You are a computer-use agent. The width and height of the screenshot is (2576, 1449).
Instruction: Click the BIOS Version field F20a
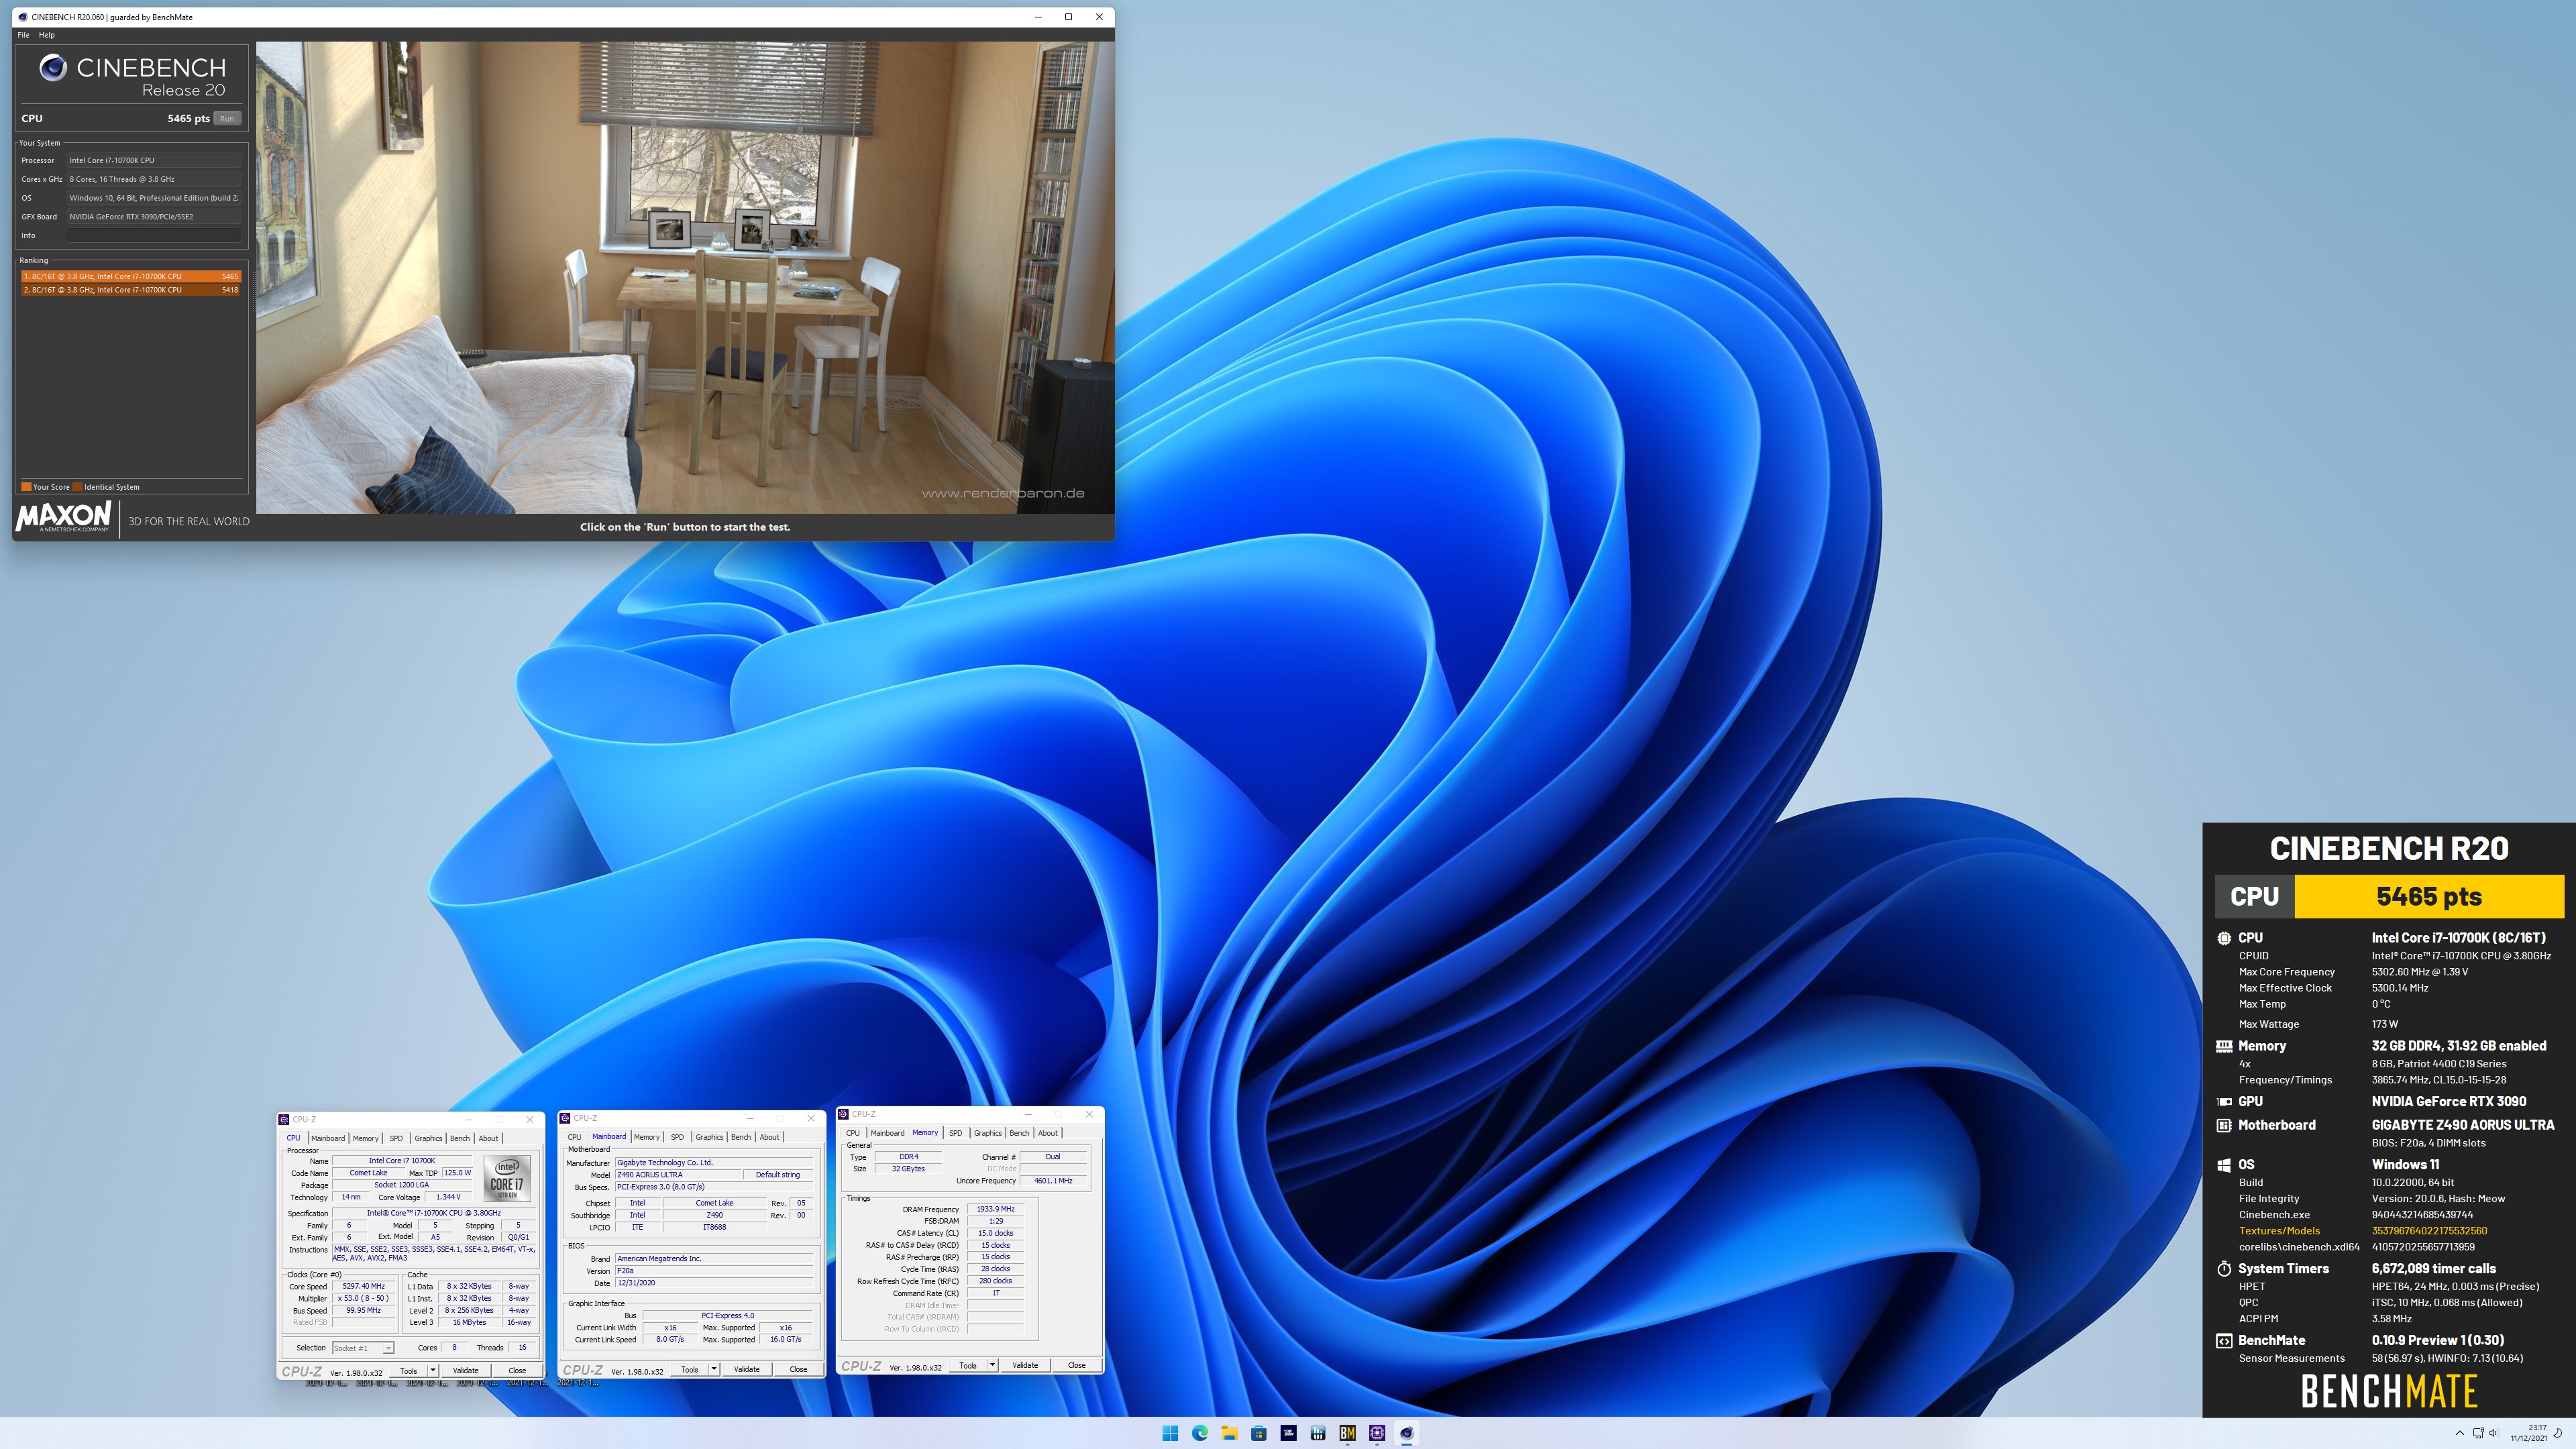714,1271
